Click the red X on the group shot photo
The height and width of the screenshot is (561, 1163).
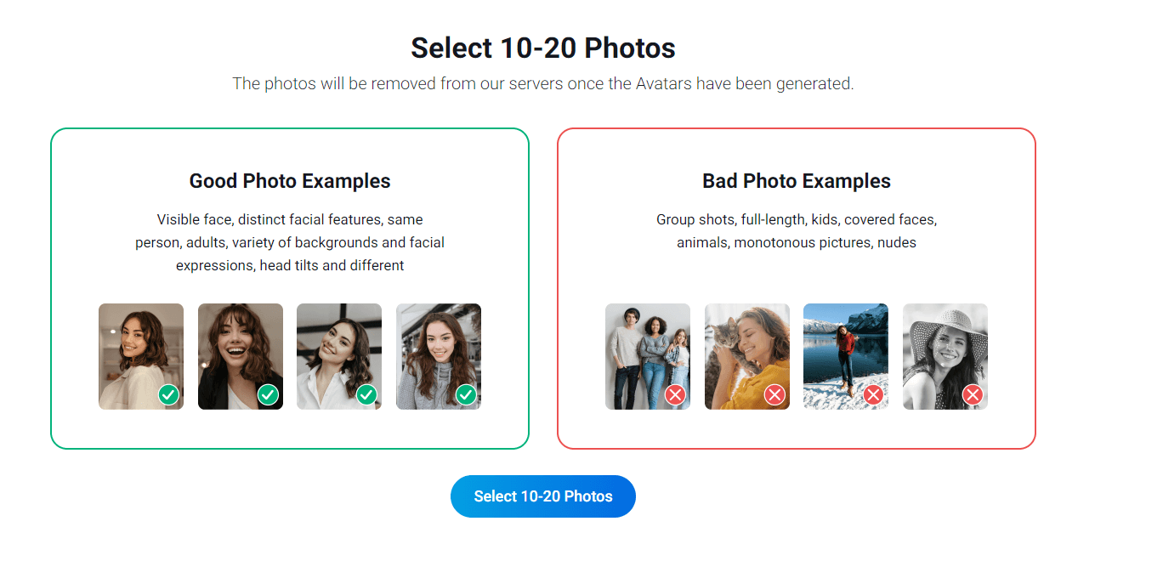[x=675, y=394]
